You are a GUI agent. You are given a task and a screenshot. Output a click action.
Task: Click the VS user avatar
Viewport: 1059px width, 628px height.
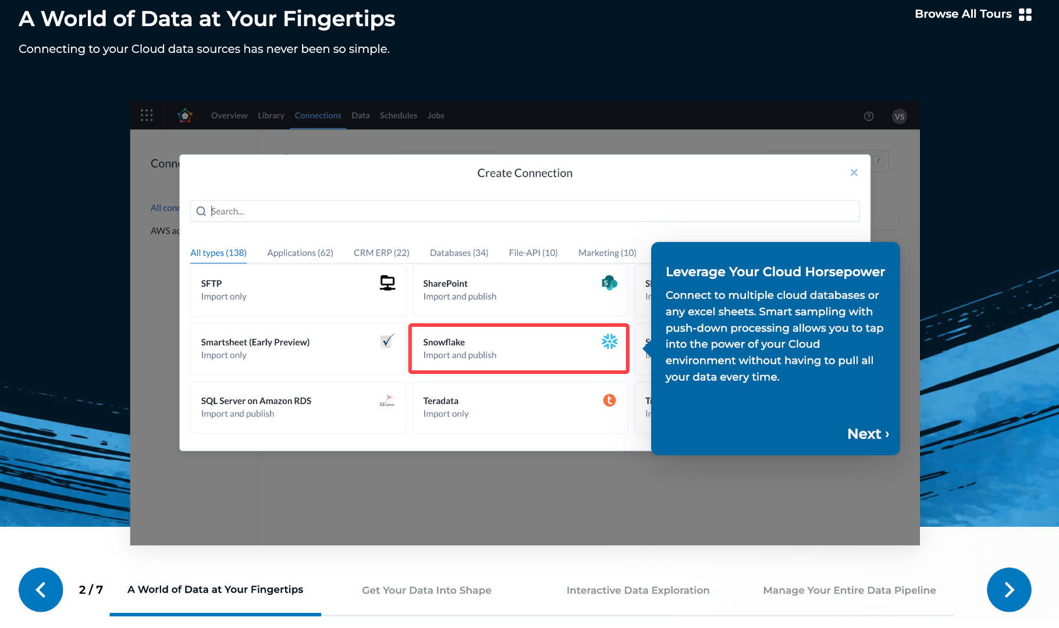tap(899, 116)
